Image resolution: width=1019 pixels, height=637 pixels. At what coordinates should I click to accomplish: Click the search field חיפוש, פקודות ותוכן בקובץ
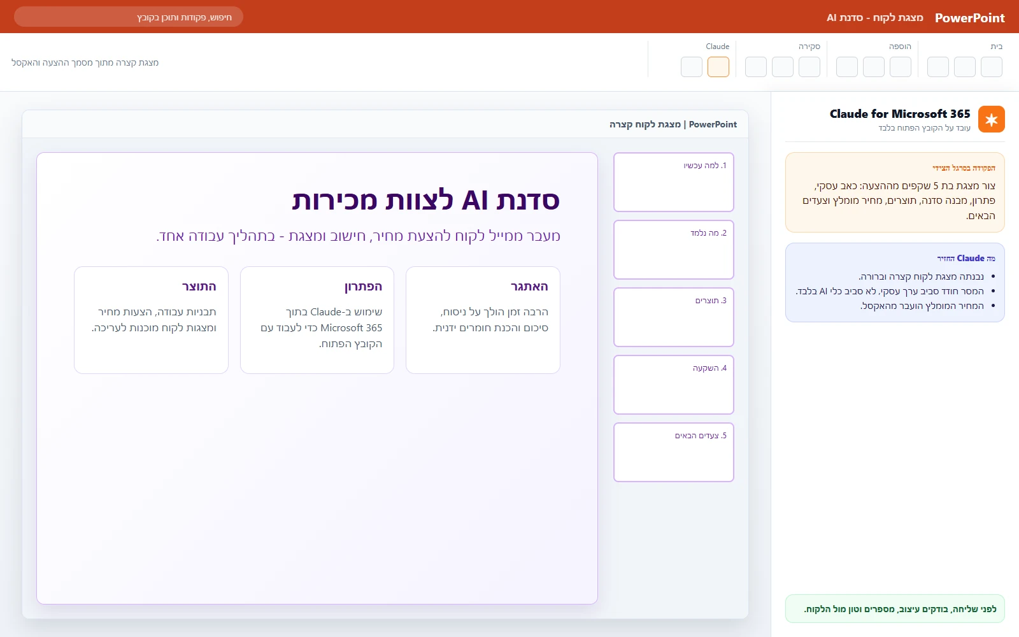click(129, 17)
